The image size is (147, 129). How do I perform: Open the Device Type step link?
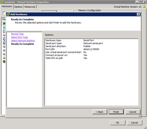(17, 34)
